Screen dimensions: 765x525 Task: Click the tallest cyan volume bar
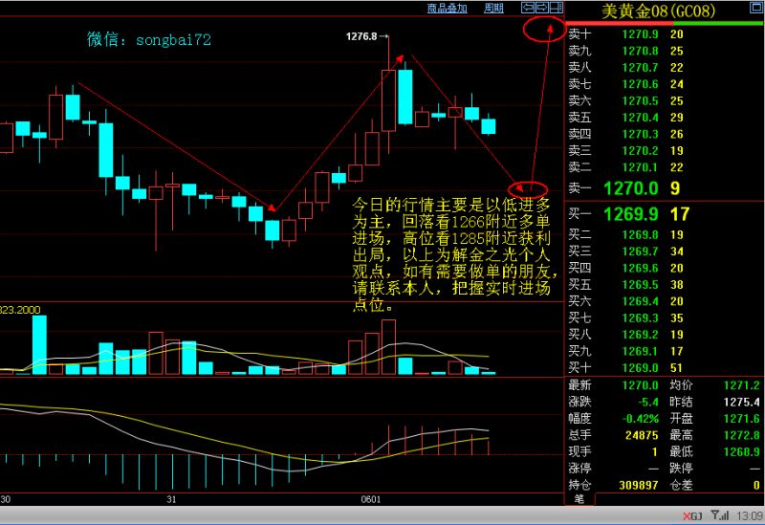tap(39, 345)
